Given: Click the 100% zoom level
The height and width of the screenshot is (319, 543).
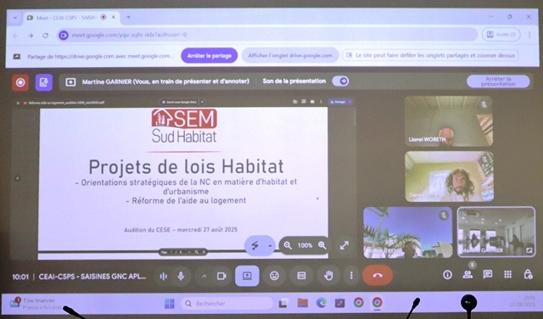Looking at the screenshot, I should click(x=305, y=245).
